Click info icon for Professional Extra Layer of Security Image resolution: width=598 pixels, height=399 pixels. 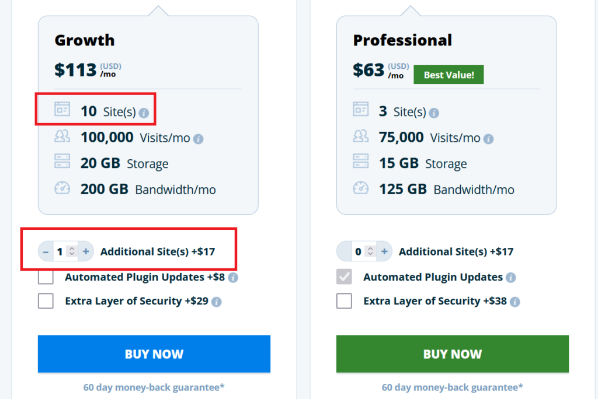pyautogui.click(x=514, y=302)
